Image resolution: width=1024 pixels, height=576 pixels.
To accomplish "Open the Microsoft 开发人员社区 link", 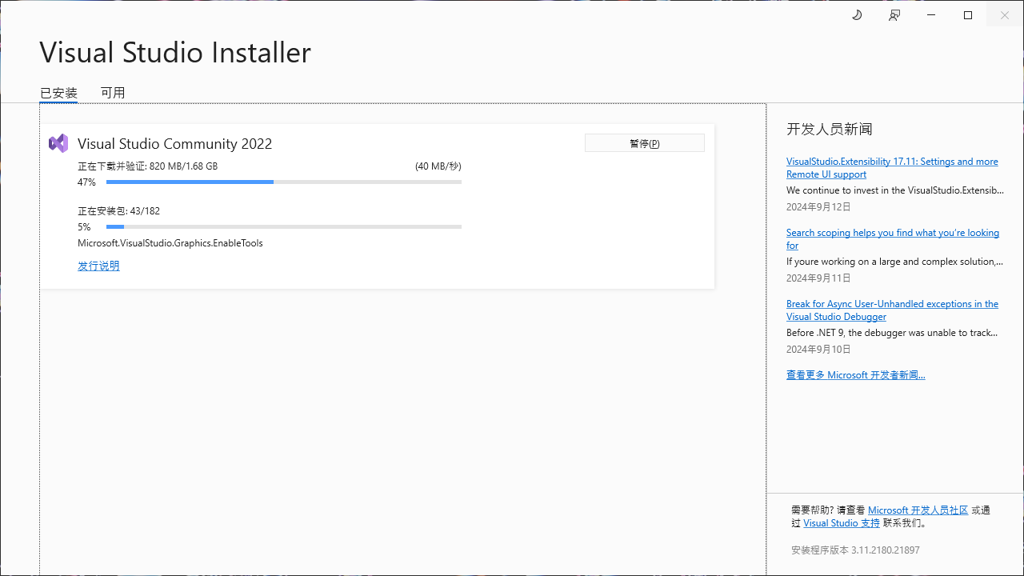I will [917, 510].
